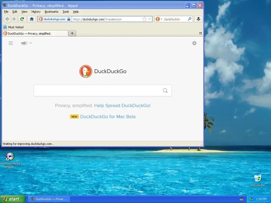Viewport: 271px width, 203px height.
Task: Click the DuckDuckGo taskbar window button
Action: pyautogui.click(x=49, y=199)
